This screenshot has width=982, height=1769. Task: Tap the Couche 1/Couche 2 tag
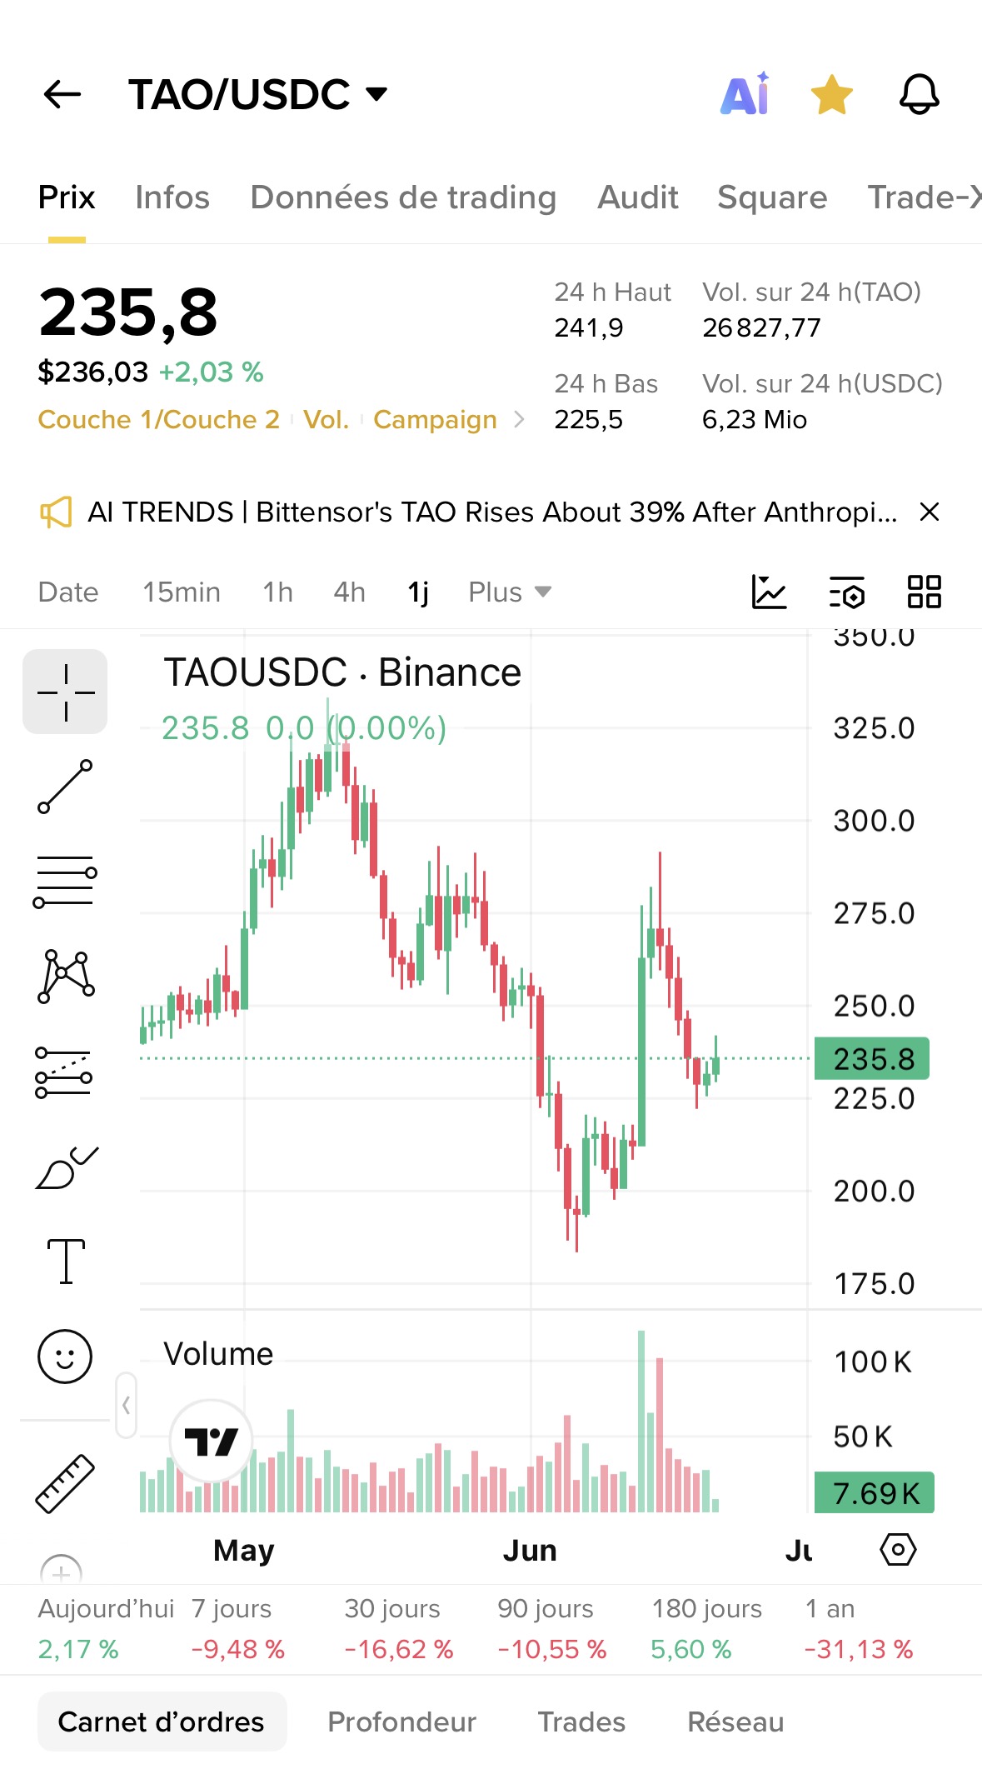click(x=159, y=419)
